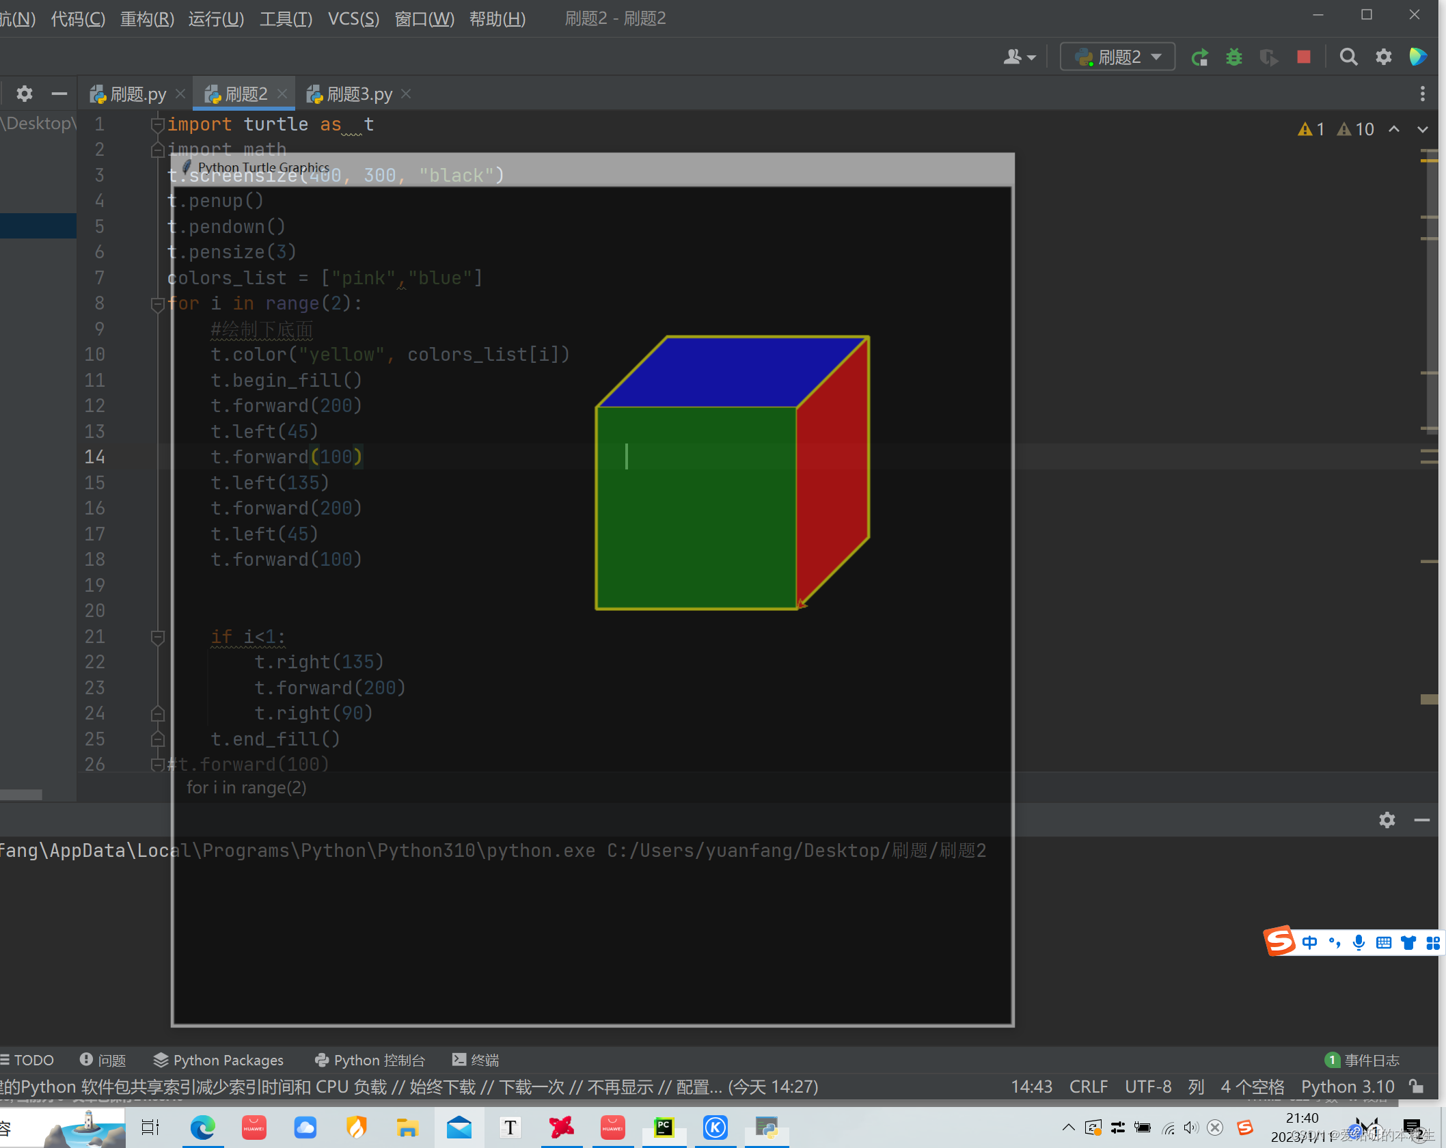The width and height of the screenshot is (1446, 1148).
Task: Open the run panel settings gear
Action: pos(1387,819)
